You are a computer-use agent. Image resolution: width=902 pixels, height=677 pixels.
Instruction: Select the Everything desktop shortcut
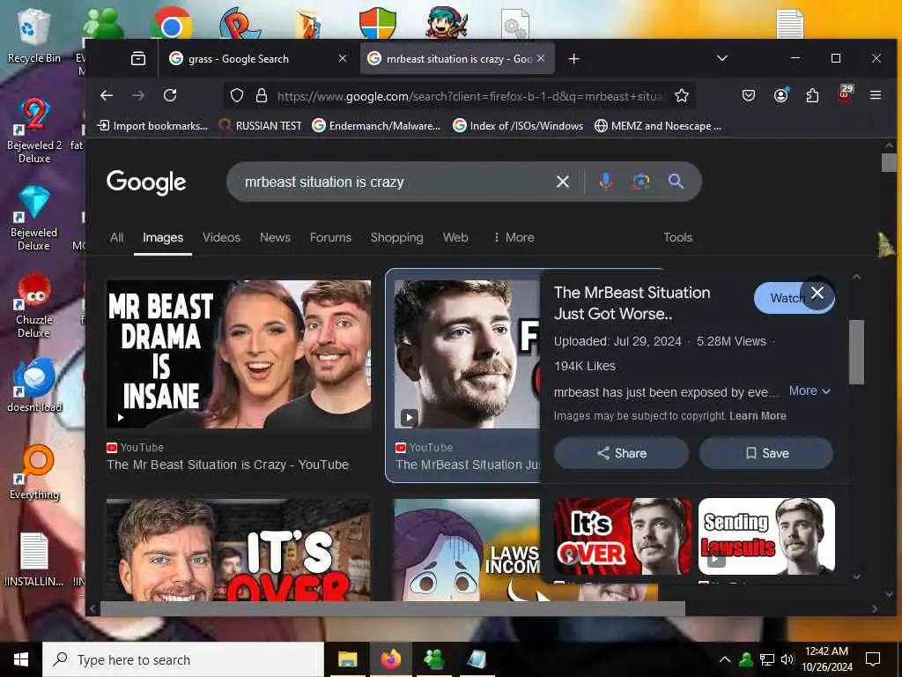click(x=34, y=472)
